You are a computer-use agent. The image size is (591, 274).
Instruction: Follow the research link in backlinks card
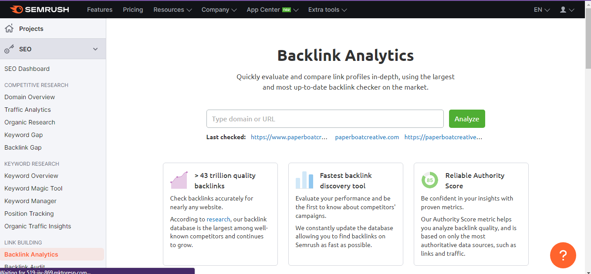click(x=218, y=219)
